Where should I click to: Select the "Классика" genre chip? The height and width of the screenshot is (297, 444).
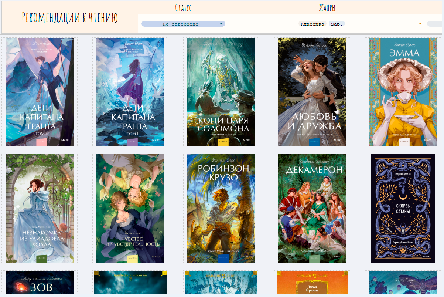(312, 24)
